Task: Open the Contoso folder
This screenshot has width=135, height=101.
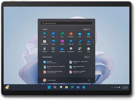Action: tap(80, 49)
